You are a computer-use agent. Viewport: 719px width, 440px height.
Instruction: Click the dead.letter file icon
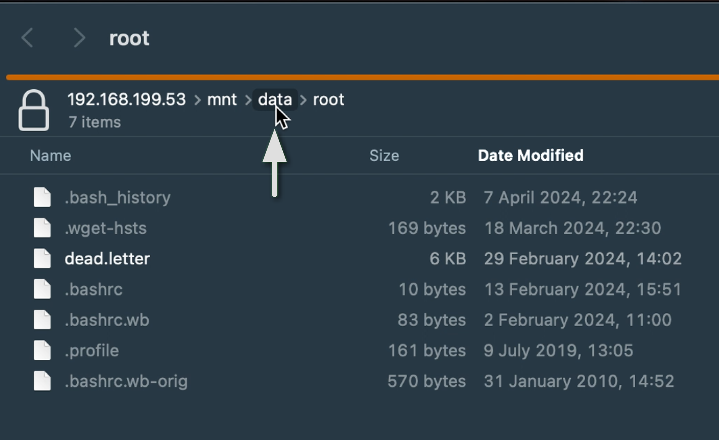[x=42, y=259]
